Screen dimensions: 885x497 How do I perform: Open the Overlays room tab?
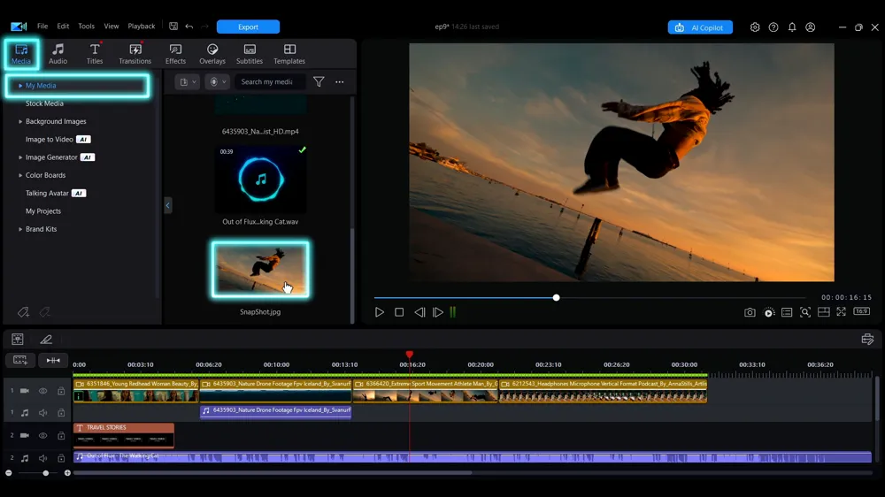tap(212, 54)
